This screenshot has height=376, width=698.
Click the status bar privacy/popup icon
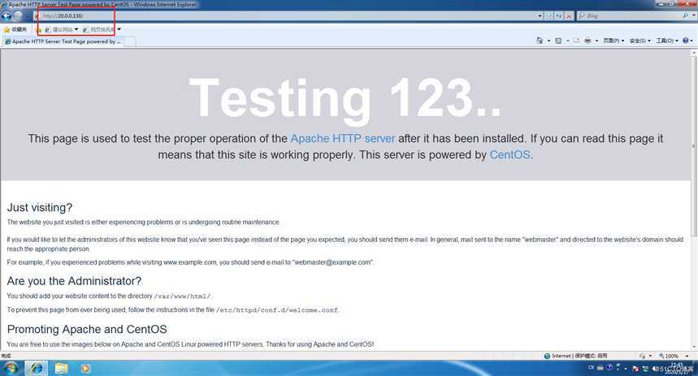tap(644, 356)
